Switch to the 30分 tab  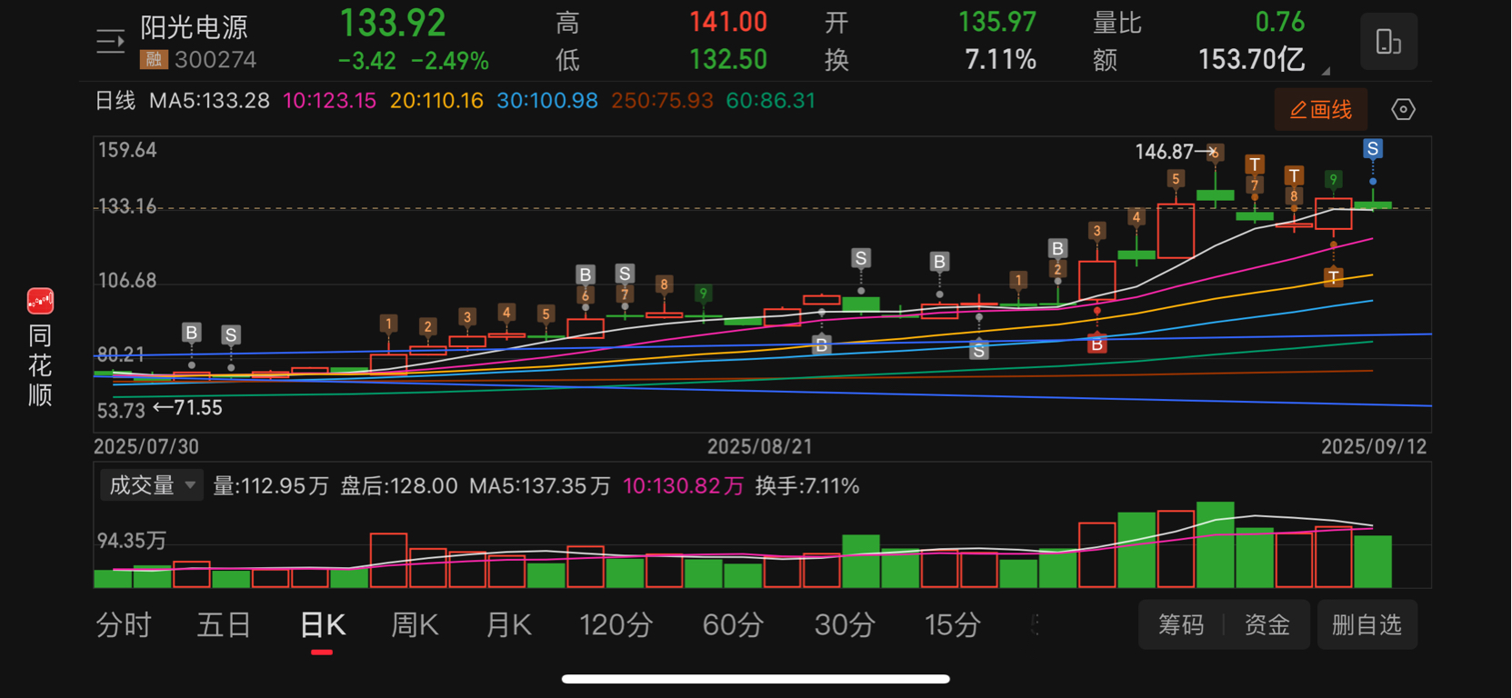click(845, 625)
